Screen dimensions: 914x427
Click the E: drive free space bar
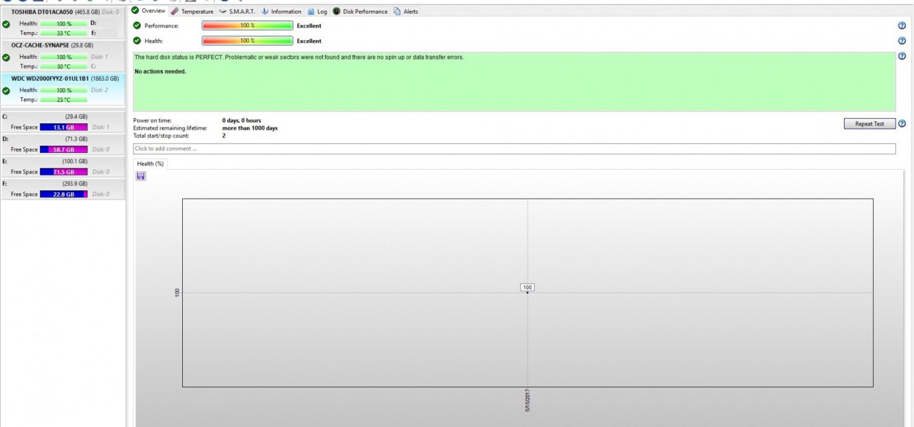(x=64, y=172)
